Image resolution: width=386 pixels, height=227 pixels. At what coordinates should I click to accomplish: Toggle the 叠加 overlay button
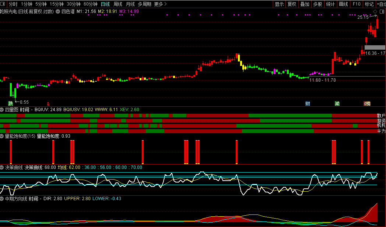pyautogui.click(x=305, y=4)
